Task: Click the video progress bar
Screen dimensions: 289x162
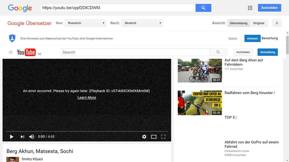Action: 87,131
